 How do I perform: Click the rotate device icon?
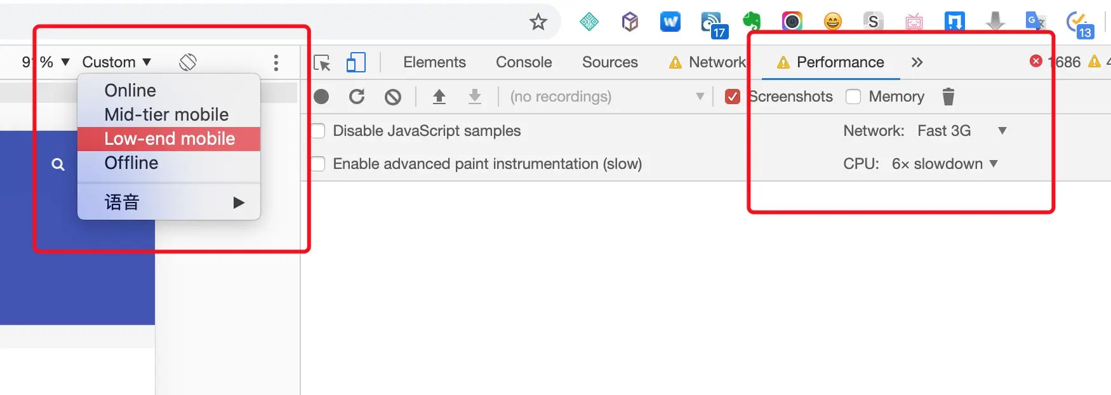click(188, 62)
